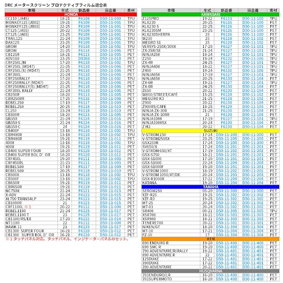Select the 701SUPERMOTO model cell
Image resolution: width=283 pixels, height=283 pixels.
click(x=171, y=279)
